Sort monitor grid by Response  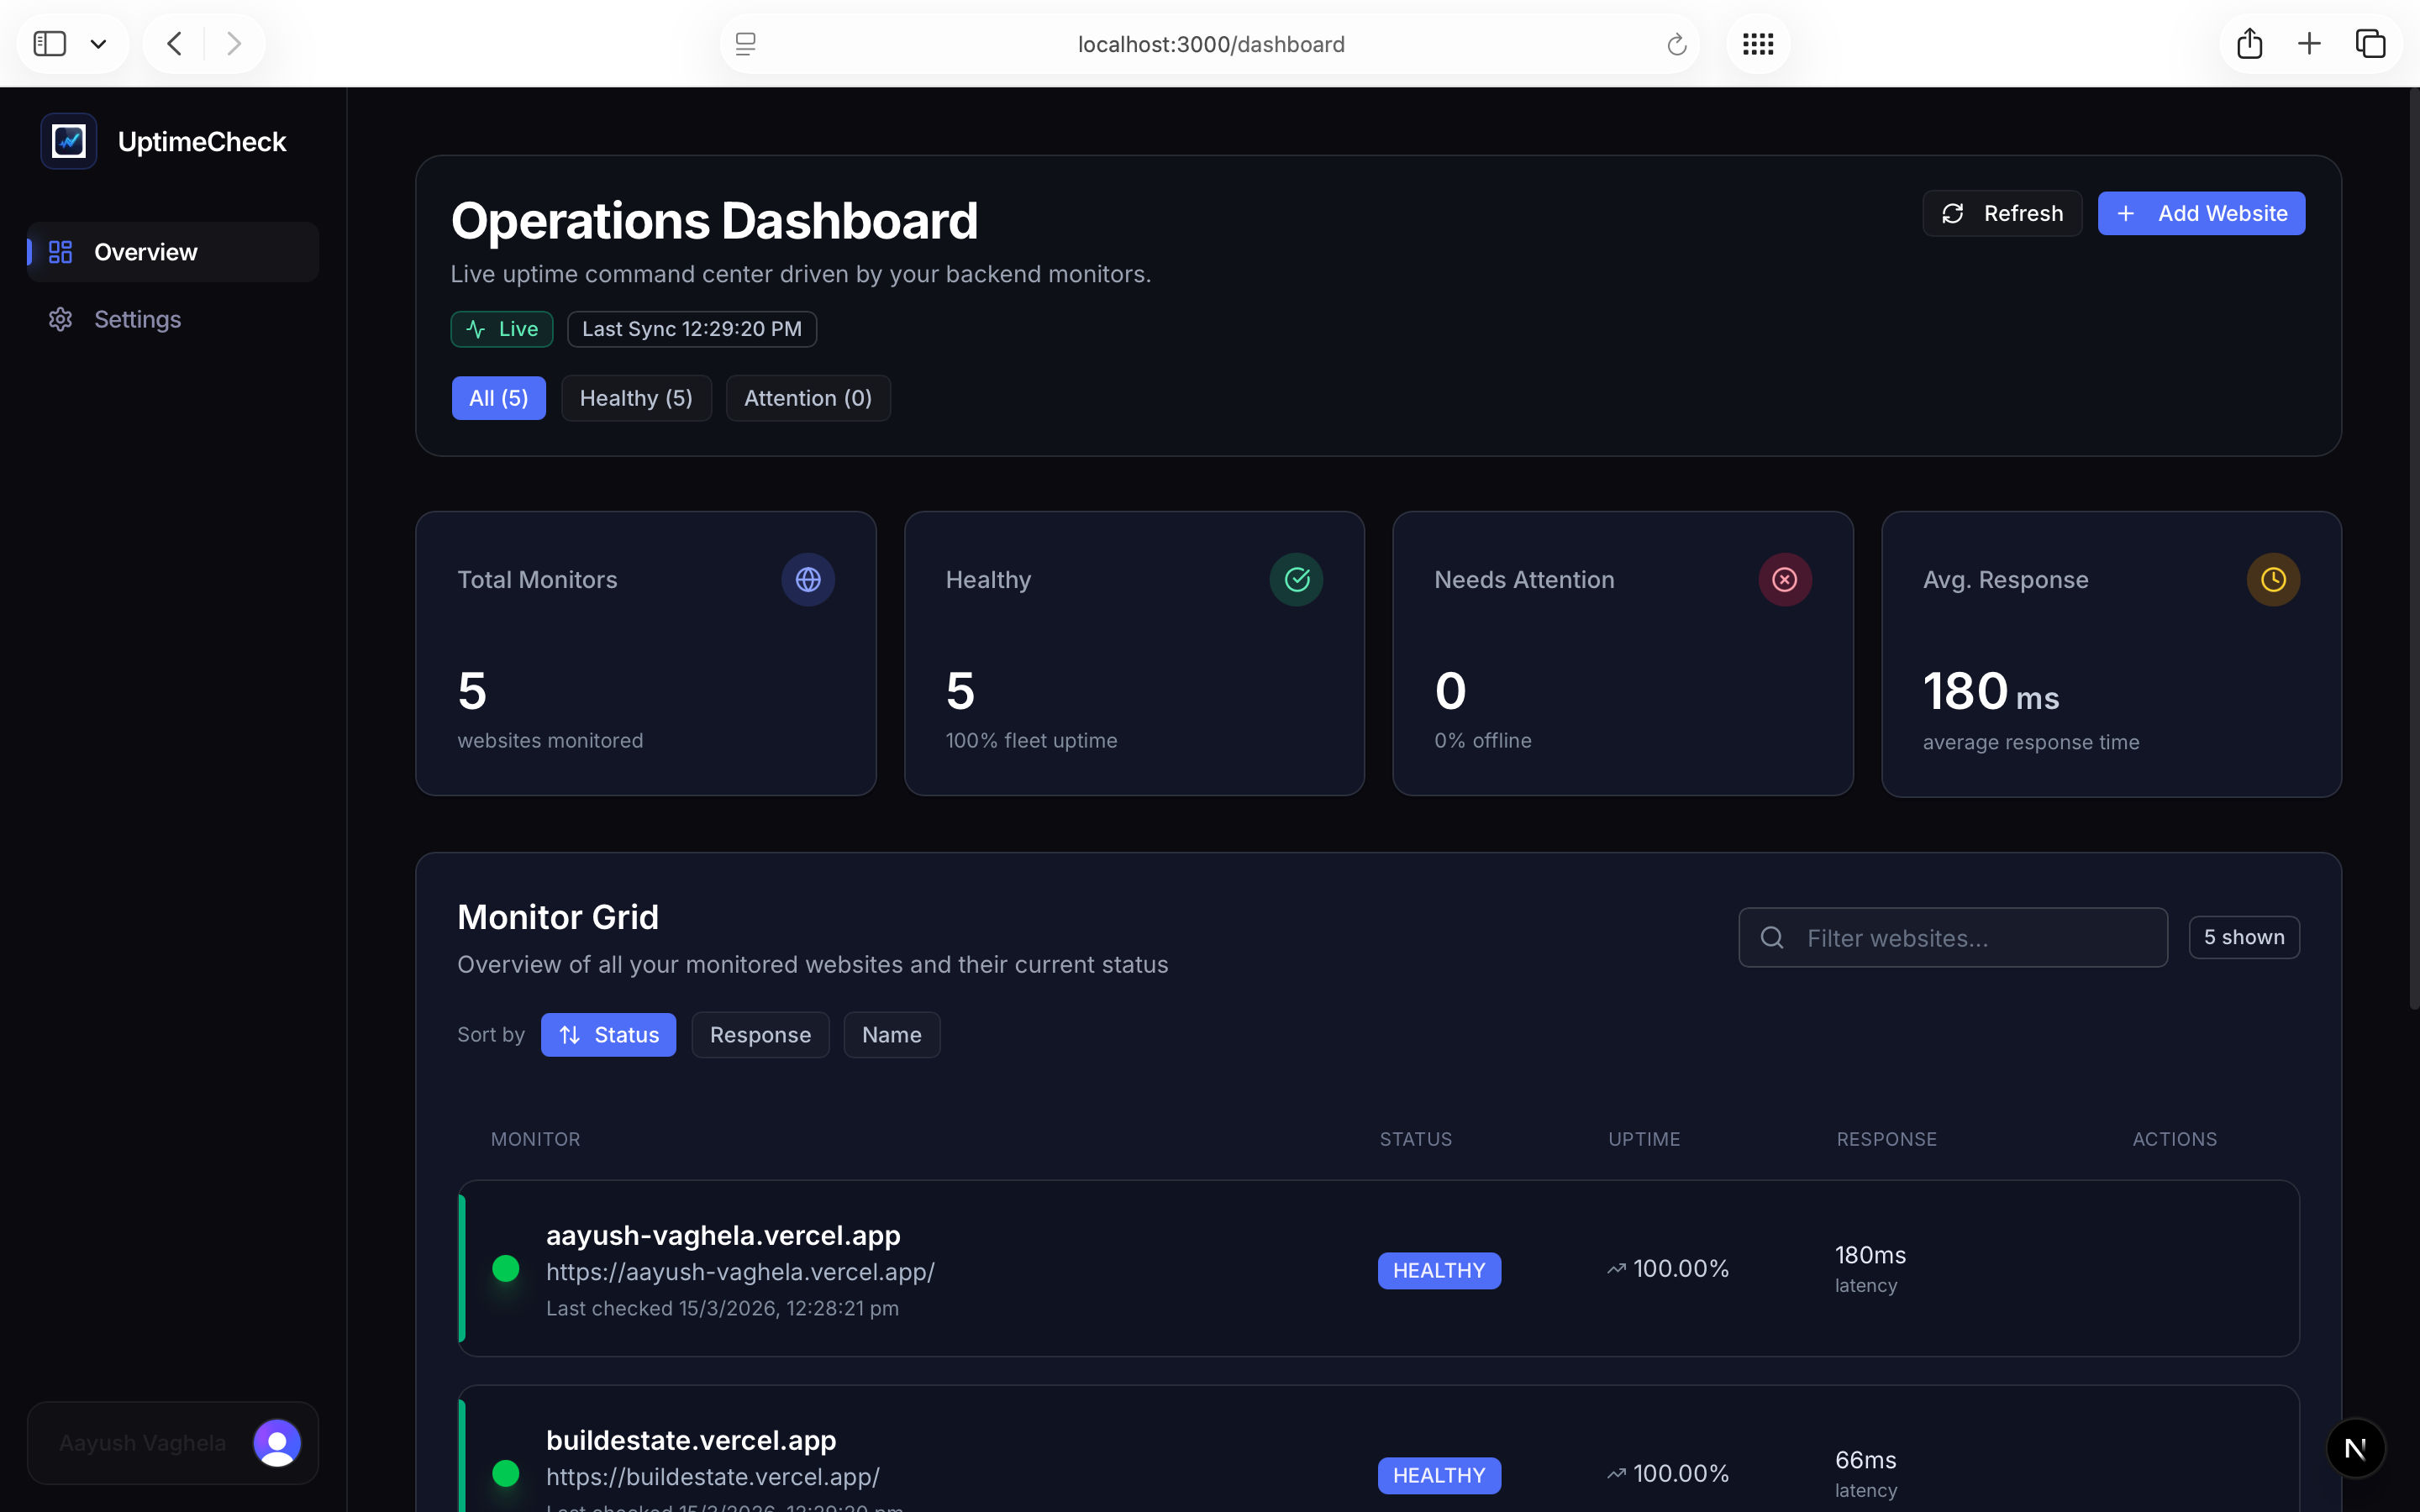[760, 1035]
